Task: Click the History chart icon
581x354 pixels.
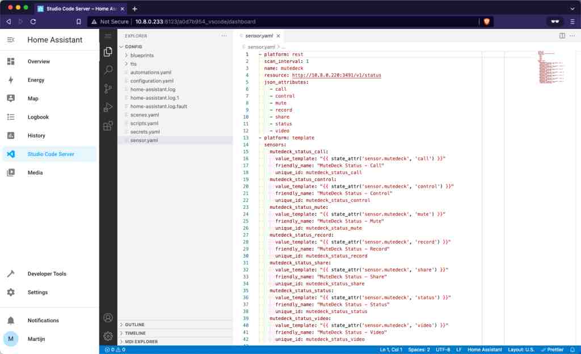Action: pyautogui.click(x=11, y=136)
